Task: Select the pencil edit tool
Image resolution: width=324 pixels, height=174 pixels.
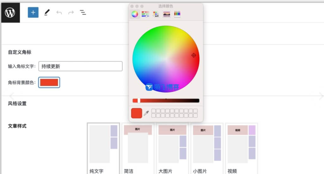Action: (47, 12)
